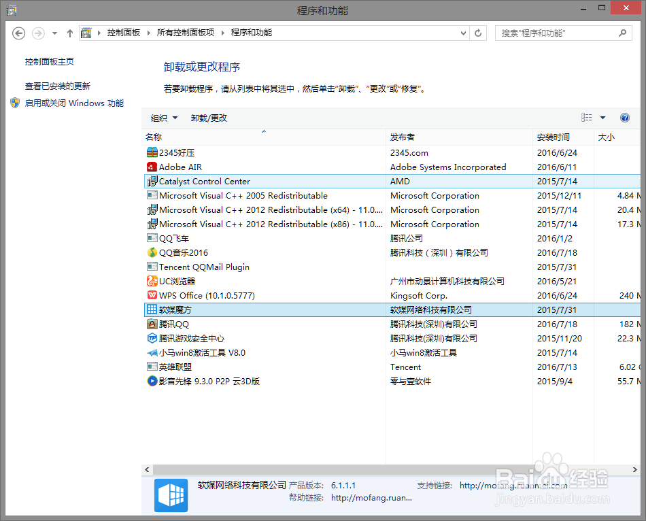Select the Kingsoft Corp. publisher cell
The height and width of the screenshot is (521, 646).
click(419, 296)
